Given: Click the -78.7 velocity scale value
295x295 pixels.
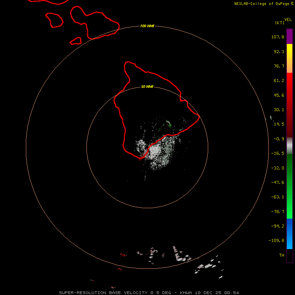Looking at the screenshot, I should coord(278,212).
